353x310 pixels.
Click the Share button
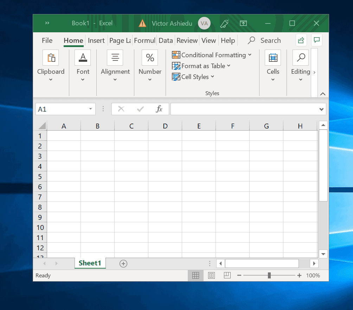pos(301,40)
